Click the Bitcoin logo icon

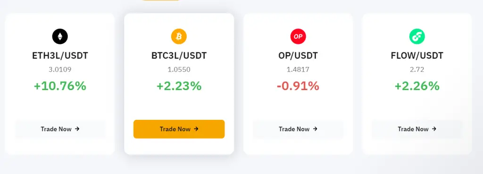click(x=179, y=36)
